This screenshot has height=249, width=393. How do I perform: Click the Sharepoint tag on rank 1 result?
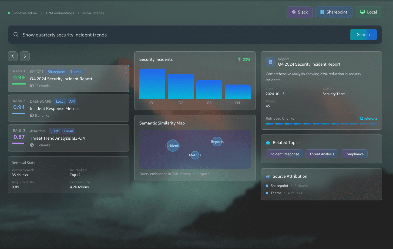coord(57,72)
